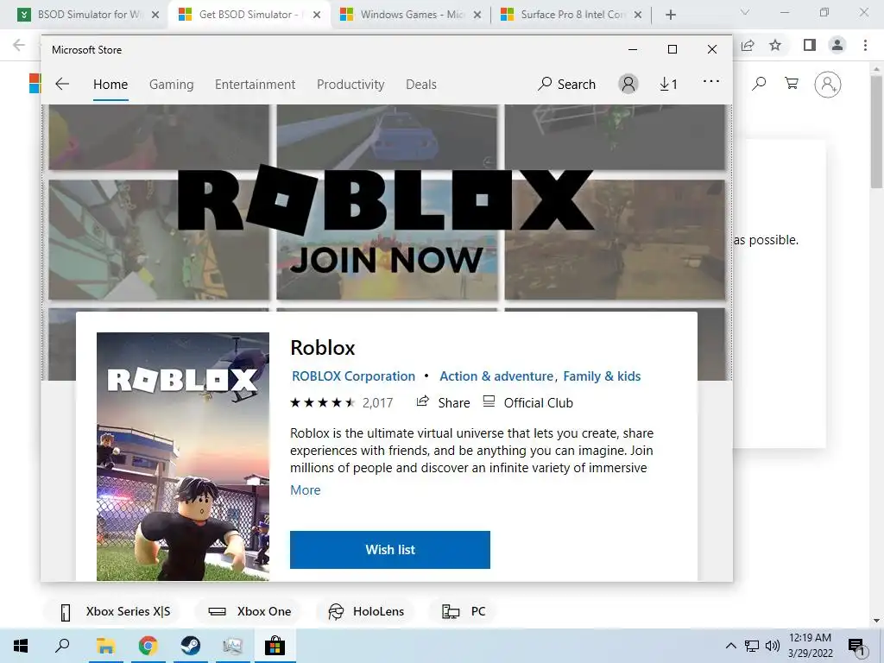Select the PC platform chip
This screenshot has width=884, height=663.
coord(464,612)
